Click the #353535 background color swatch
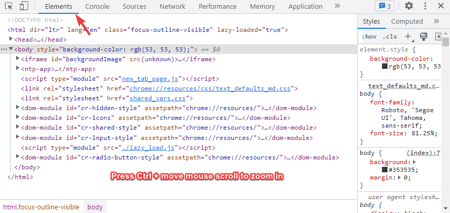 pyautogui.click(x=384, y=169)
